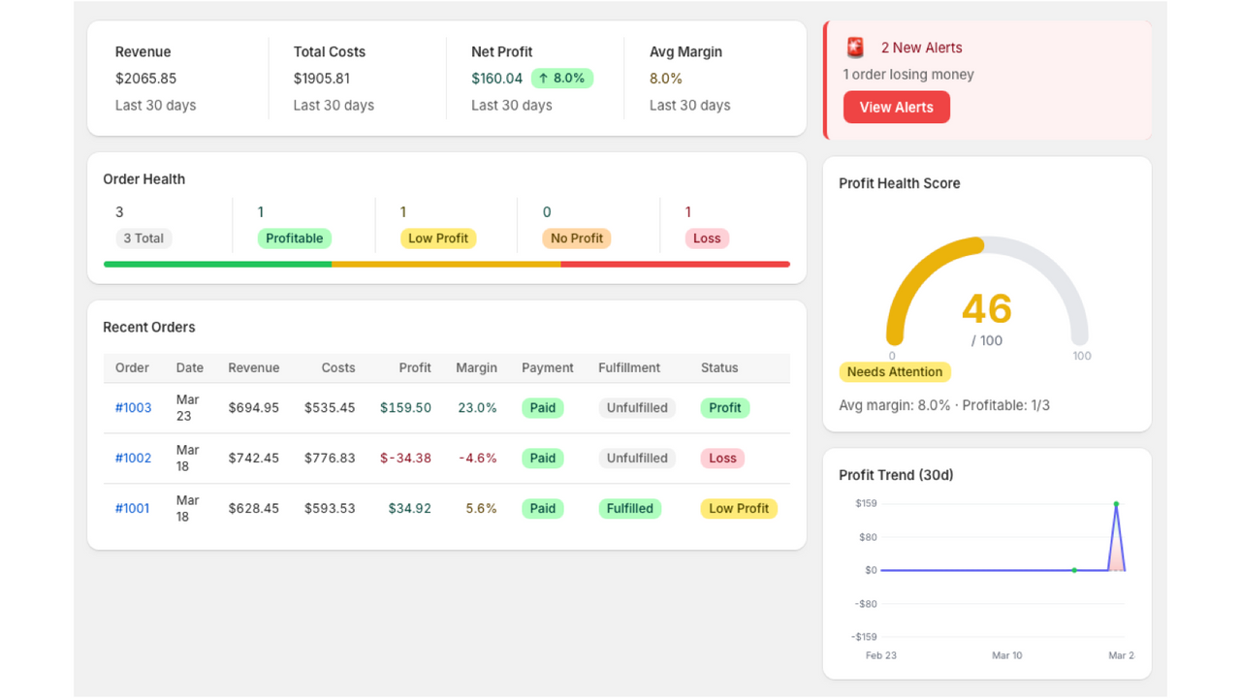The width and height of the screenshot is (1241, 698).
Task: Click the No Profit badge in Order Health
Action: (577, 238)
